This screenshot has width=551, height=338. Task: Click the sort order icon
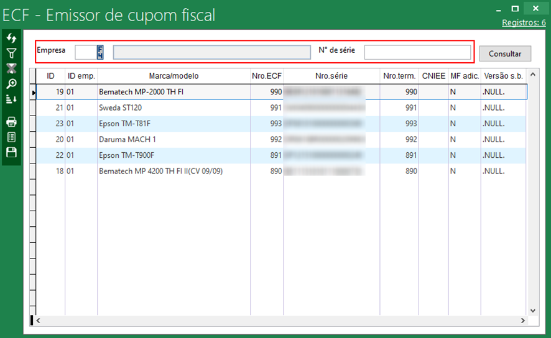[x=11, y=99]
